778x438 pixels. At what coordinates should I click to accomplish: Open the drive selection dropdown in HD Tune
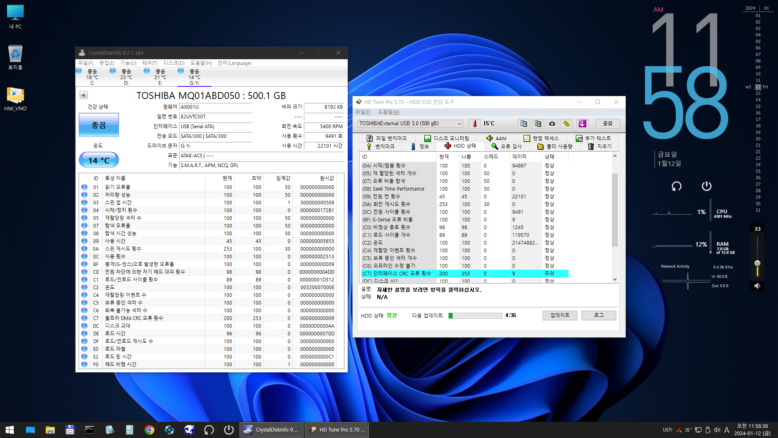click(410, 124)
